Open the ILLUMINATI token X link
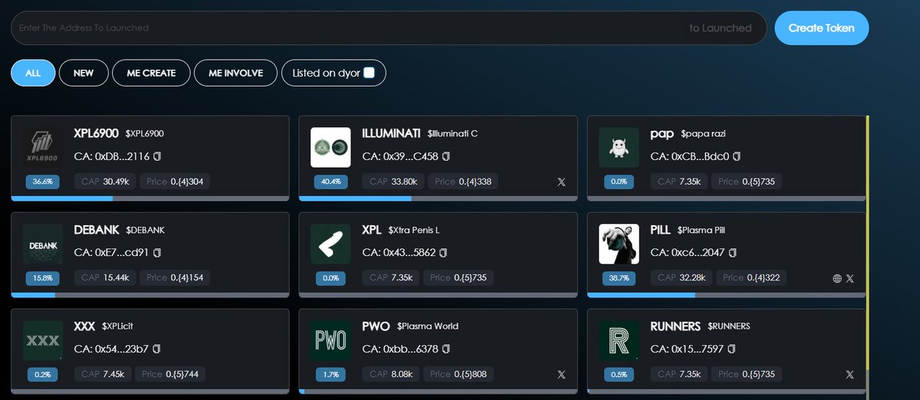This screenshot has width=920, height=400. tap(561, 182)
